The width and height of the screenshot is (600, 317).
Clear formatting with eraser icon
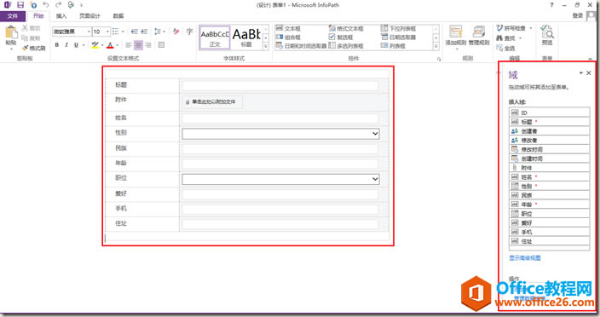(176, 32)
